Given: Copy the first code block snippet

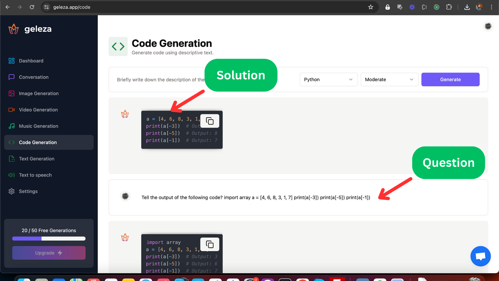Looking at the screenshot, I should (209, 121).
